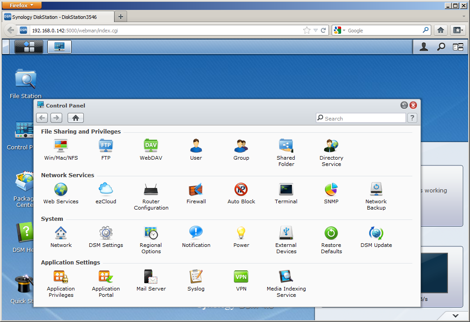Open the User management icon
This screenshot has height=322, width=470.
[196, 150]
